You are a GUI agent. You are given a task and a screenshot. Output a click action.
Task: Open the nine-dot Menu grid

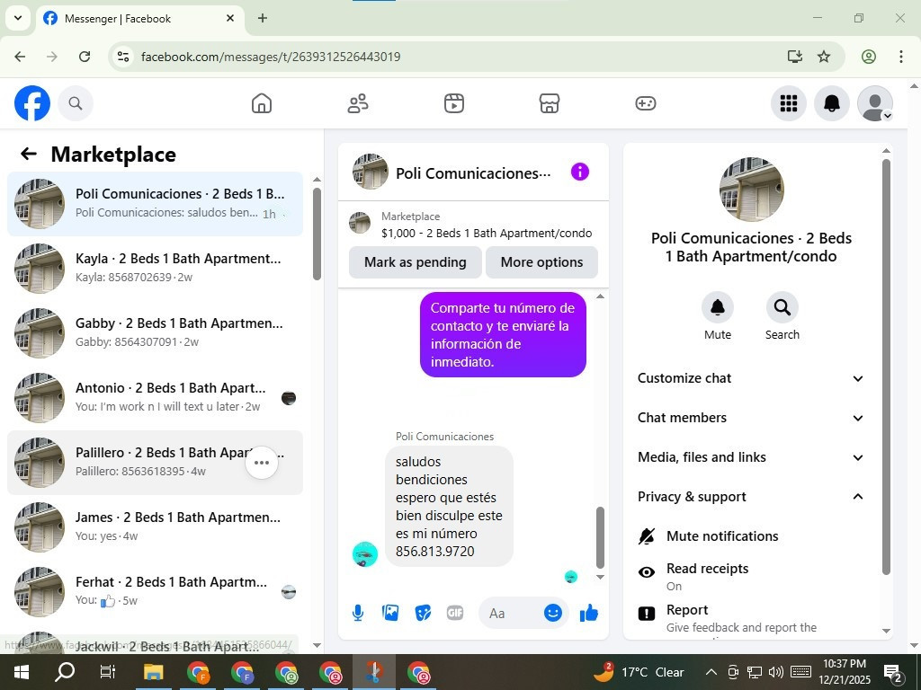tap(788, 103)
